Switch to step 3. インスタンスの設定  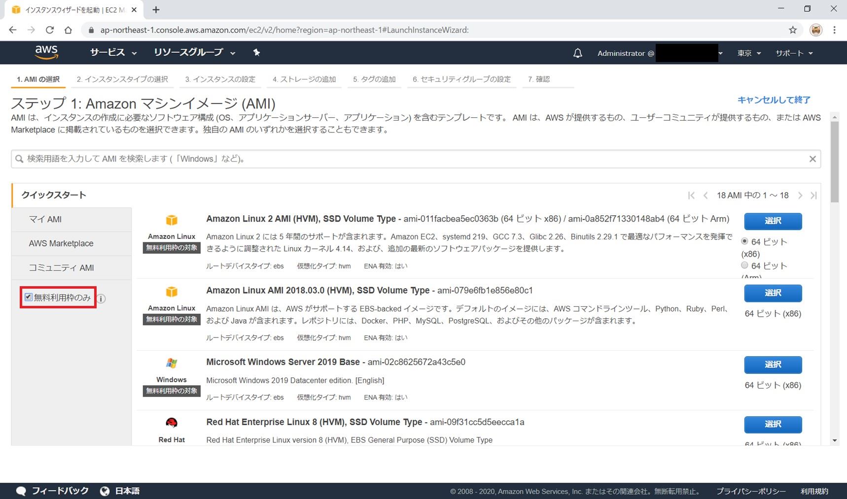coord(220,79)
